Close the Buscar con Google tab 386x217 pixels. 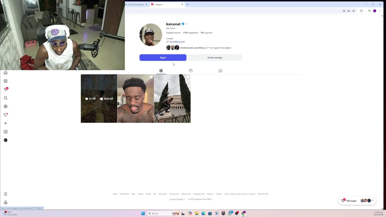[x=146, y=5]
